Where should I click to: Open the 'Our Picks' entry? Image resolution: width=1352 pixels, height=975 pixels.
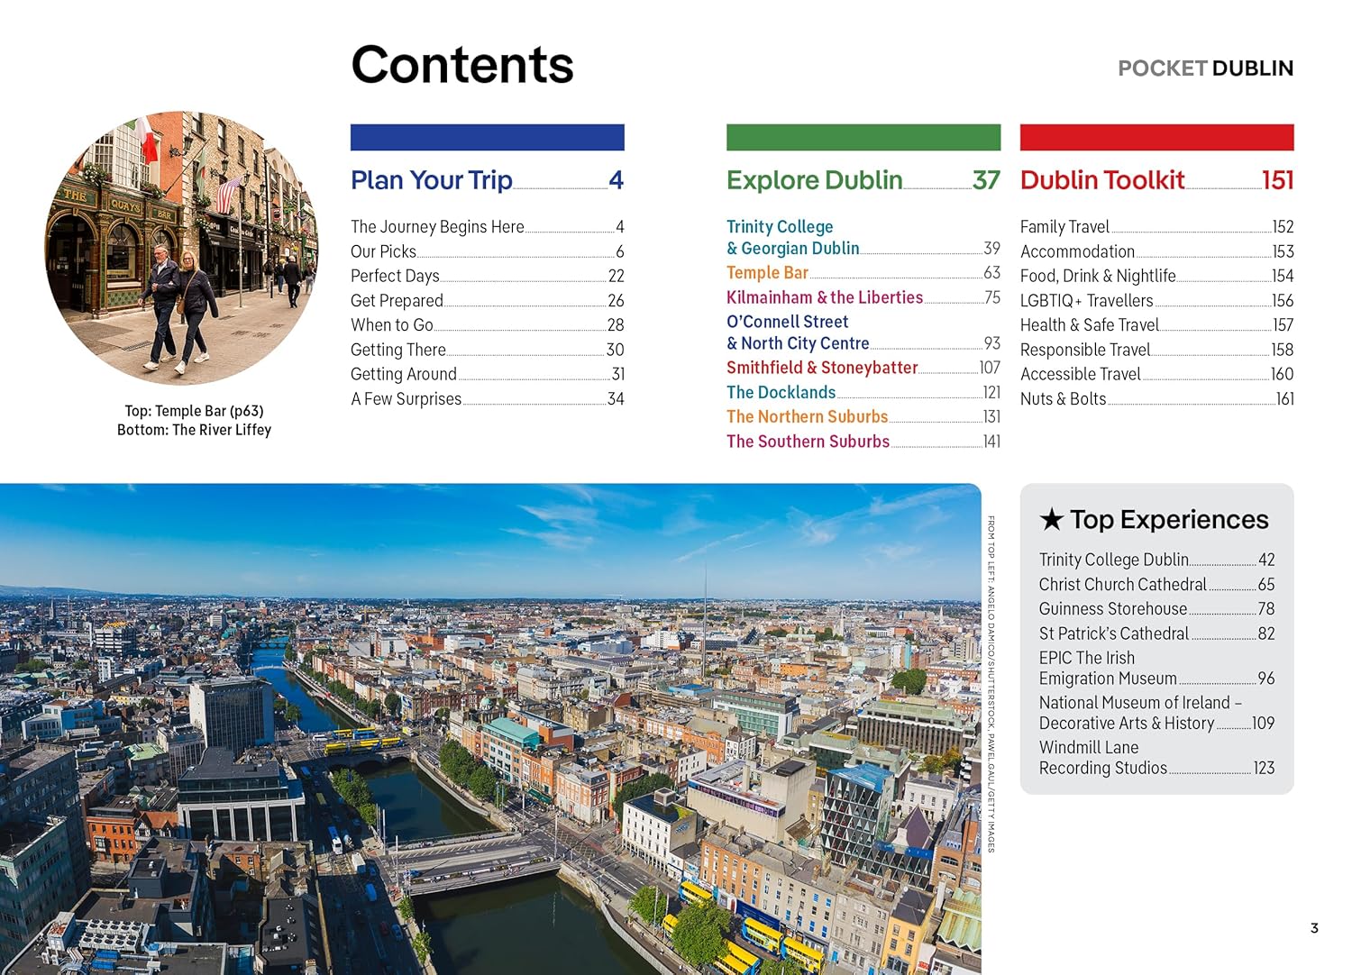(488, 251)
